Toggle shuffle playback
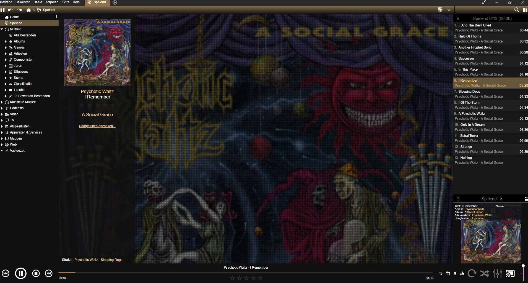This screenshot has width=528, height=283. [485, 273]
